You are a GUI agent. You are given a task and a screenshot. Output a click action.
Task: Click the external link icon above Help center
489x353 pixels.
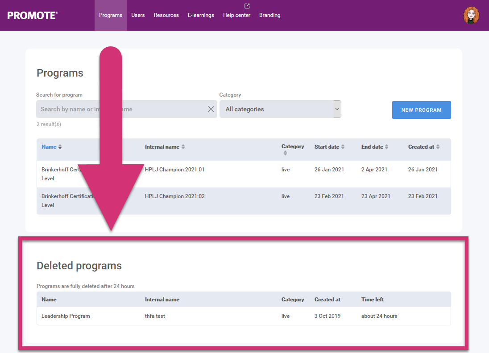coord(247,6)
